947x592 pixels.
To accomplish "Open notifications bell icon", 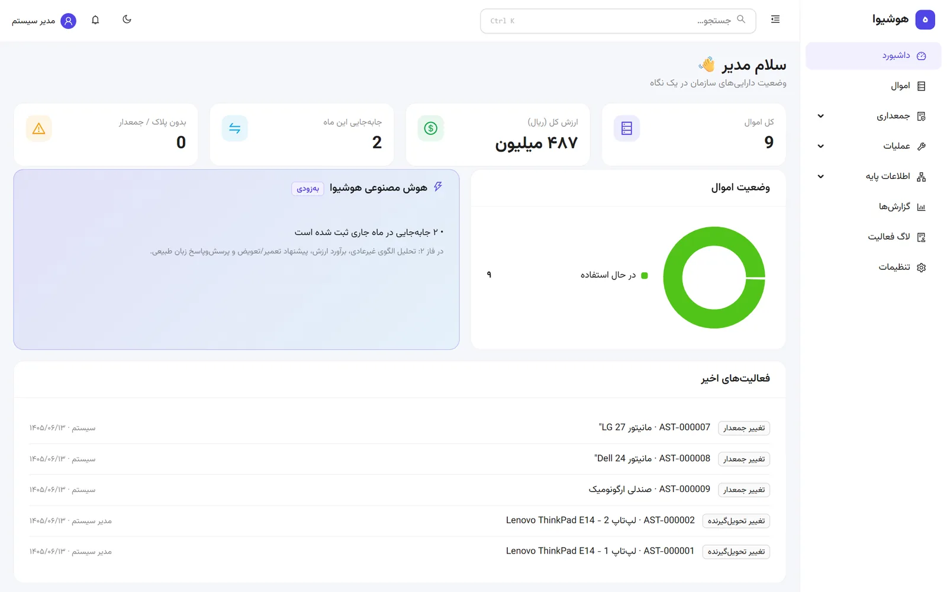I will pos(95,20).
